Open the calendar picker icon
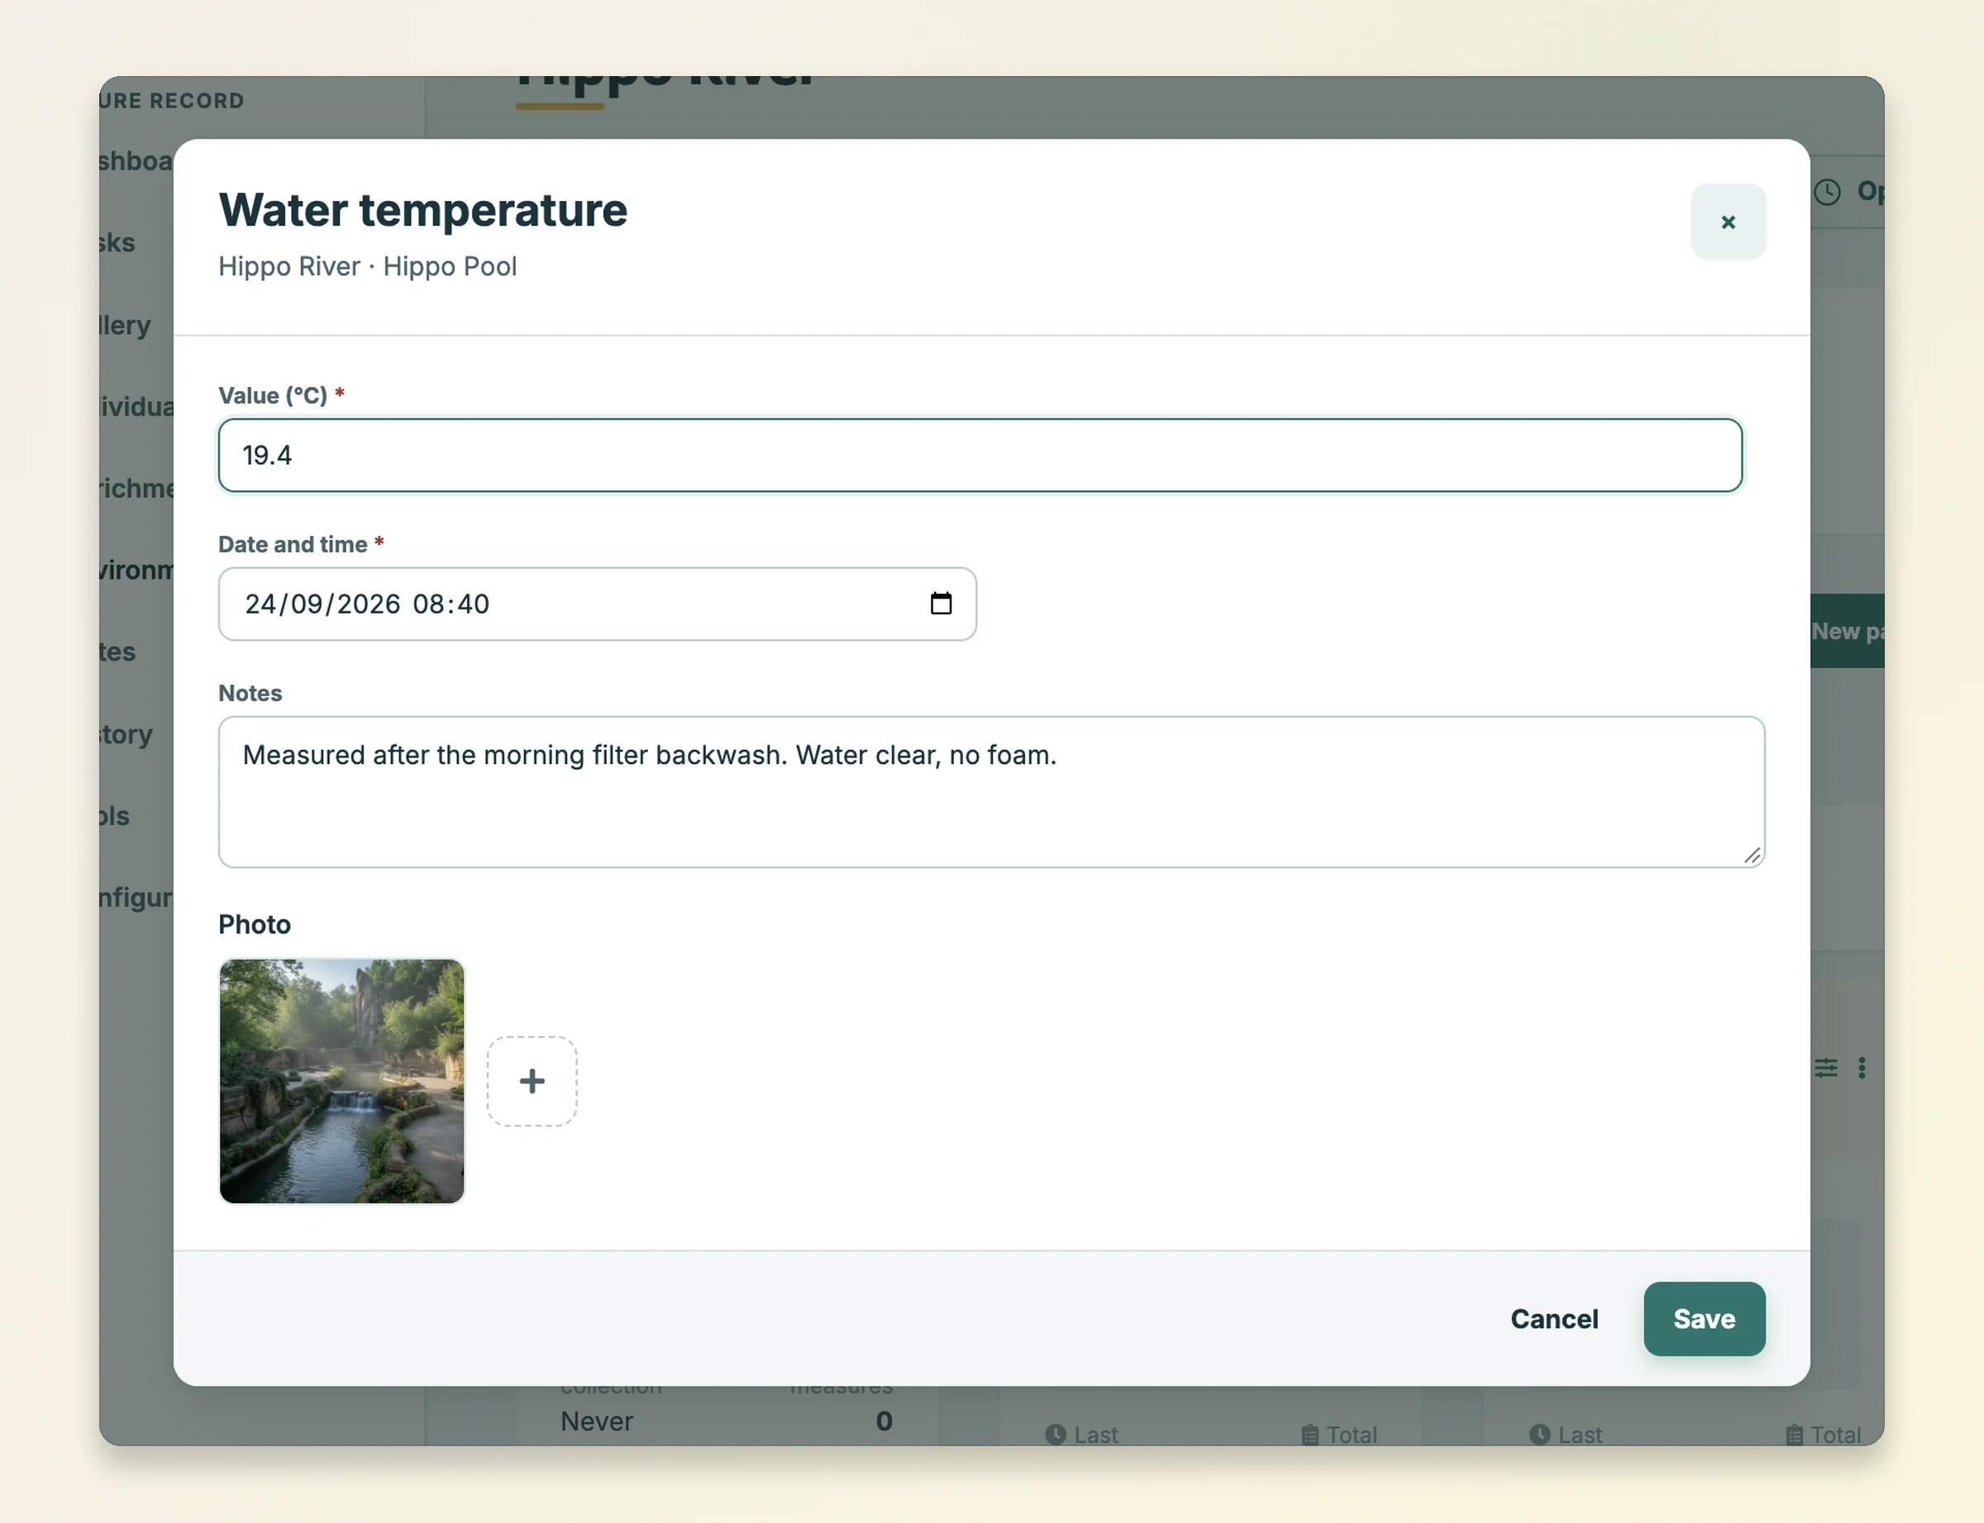The height and width of the screenshot is (1523, 1984). (x=941, y=604)
